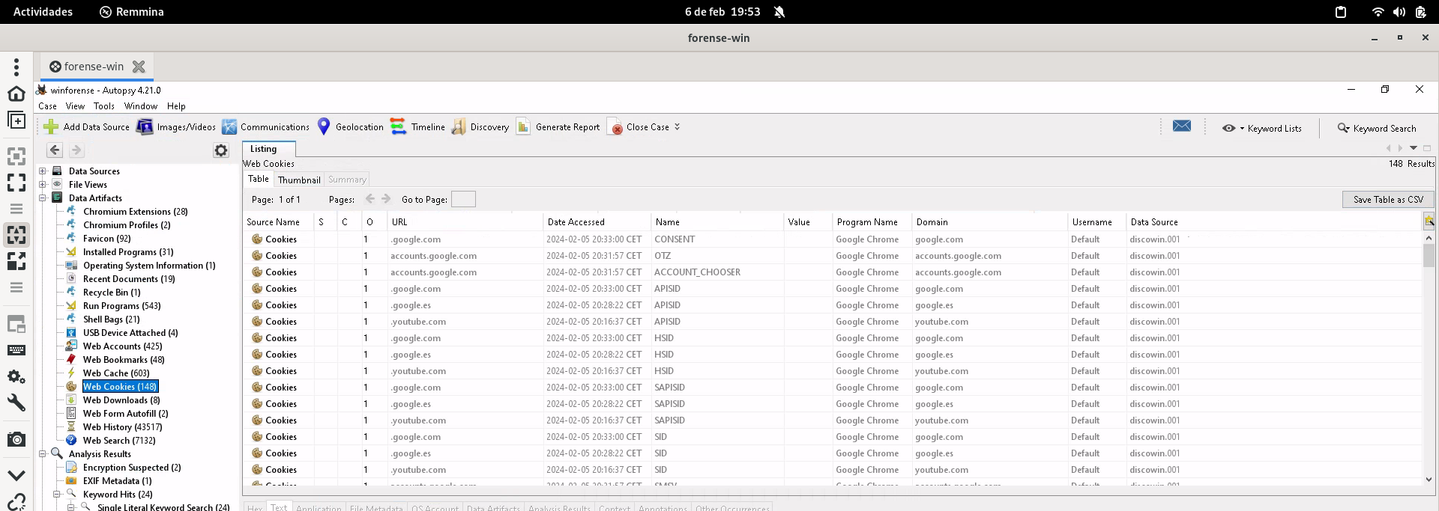Click the table vertical scrollbar thumb
Viewport: 1439px width, 511px height.
point(1429,255)
